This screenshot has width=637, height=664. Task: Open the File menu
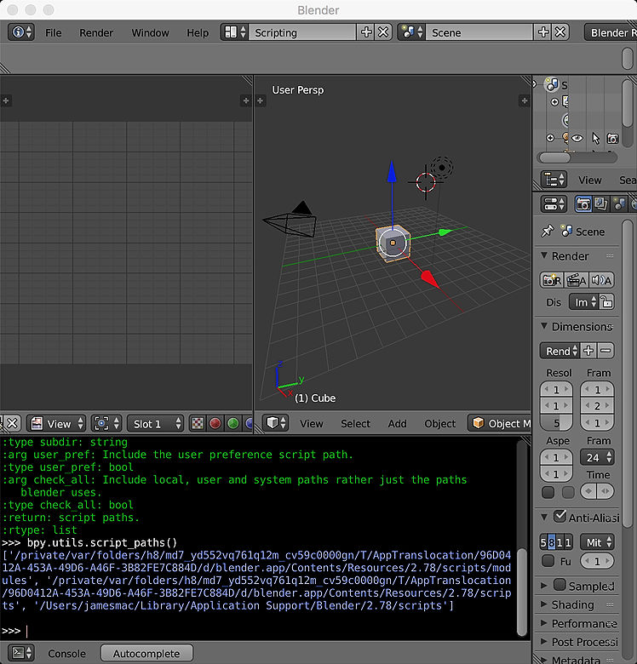(54, 32)
